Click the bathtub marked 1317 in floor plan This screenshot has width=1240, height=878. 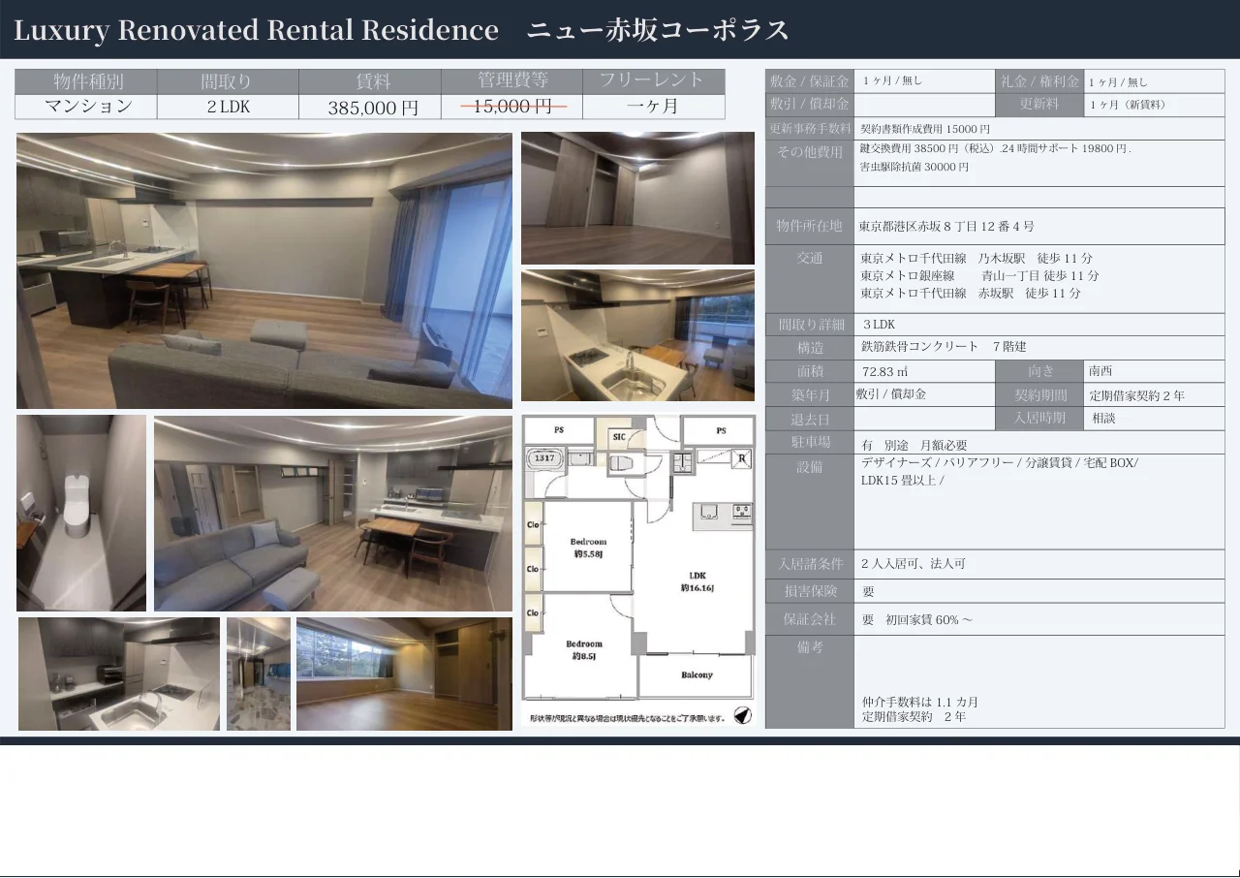[545, 459]
